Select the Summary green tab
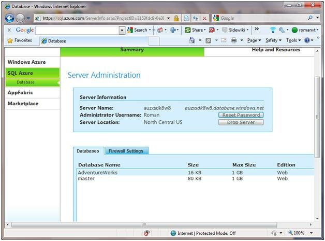Image resolution: width=325 pixels, height=241 pixels. (x=132, y=52)
